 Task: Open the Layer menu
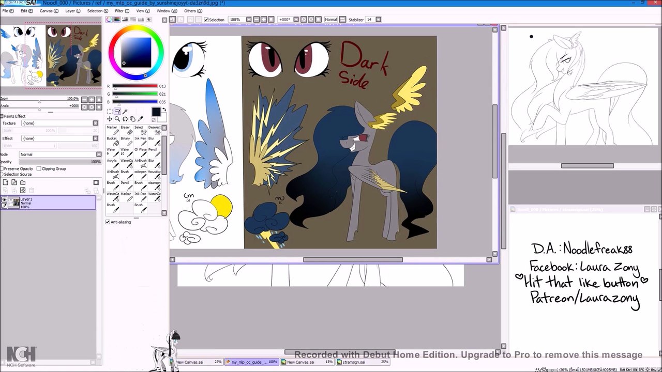[72, 11]
